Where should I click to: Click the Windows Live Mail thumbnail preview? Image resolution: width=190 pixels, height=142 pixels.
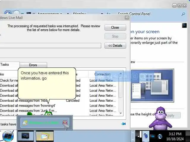tap(45, 123)
